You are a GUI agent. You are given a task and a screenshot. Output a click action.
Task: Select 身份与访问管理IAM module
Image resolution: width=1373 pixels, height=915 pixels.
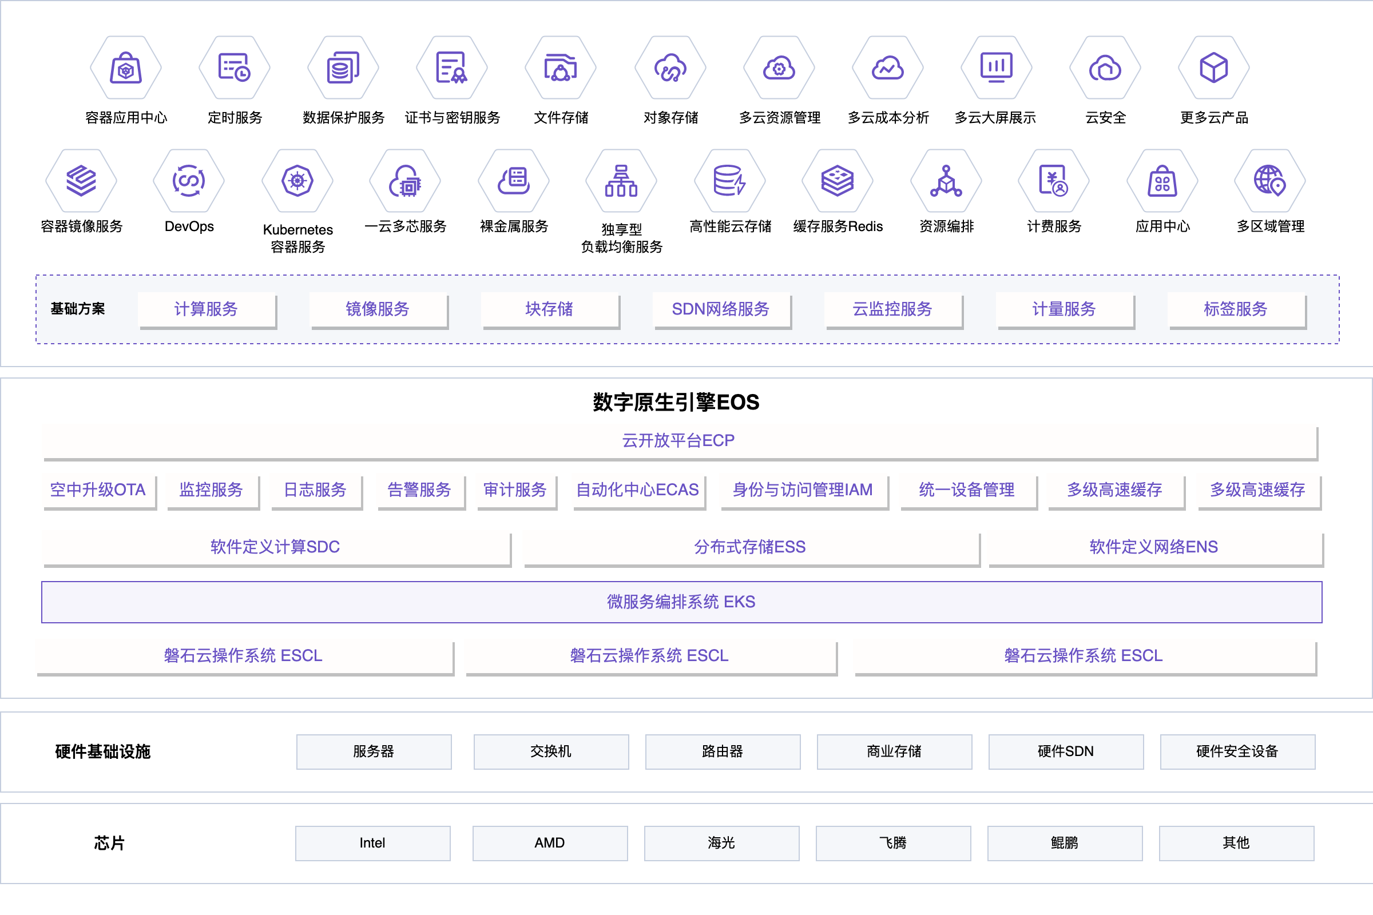(803, 490)
